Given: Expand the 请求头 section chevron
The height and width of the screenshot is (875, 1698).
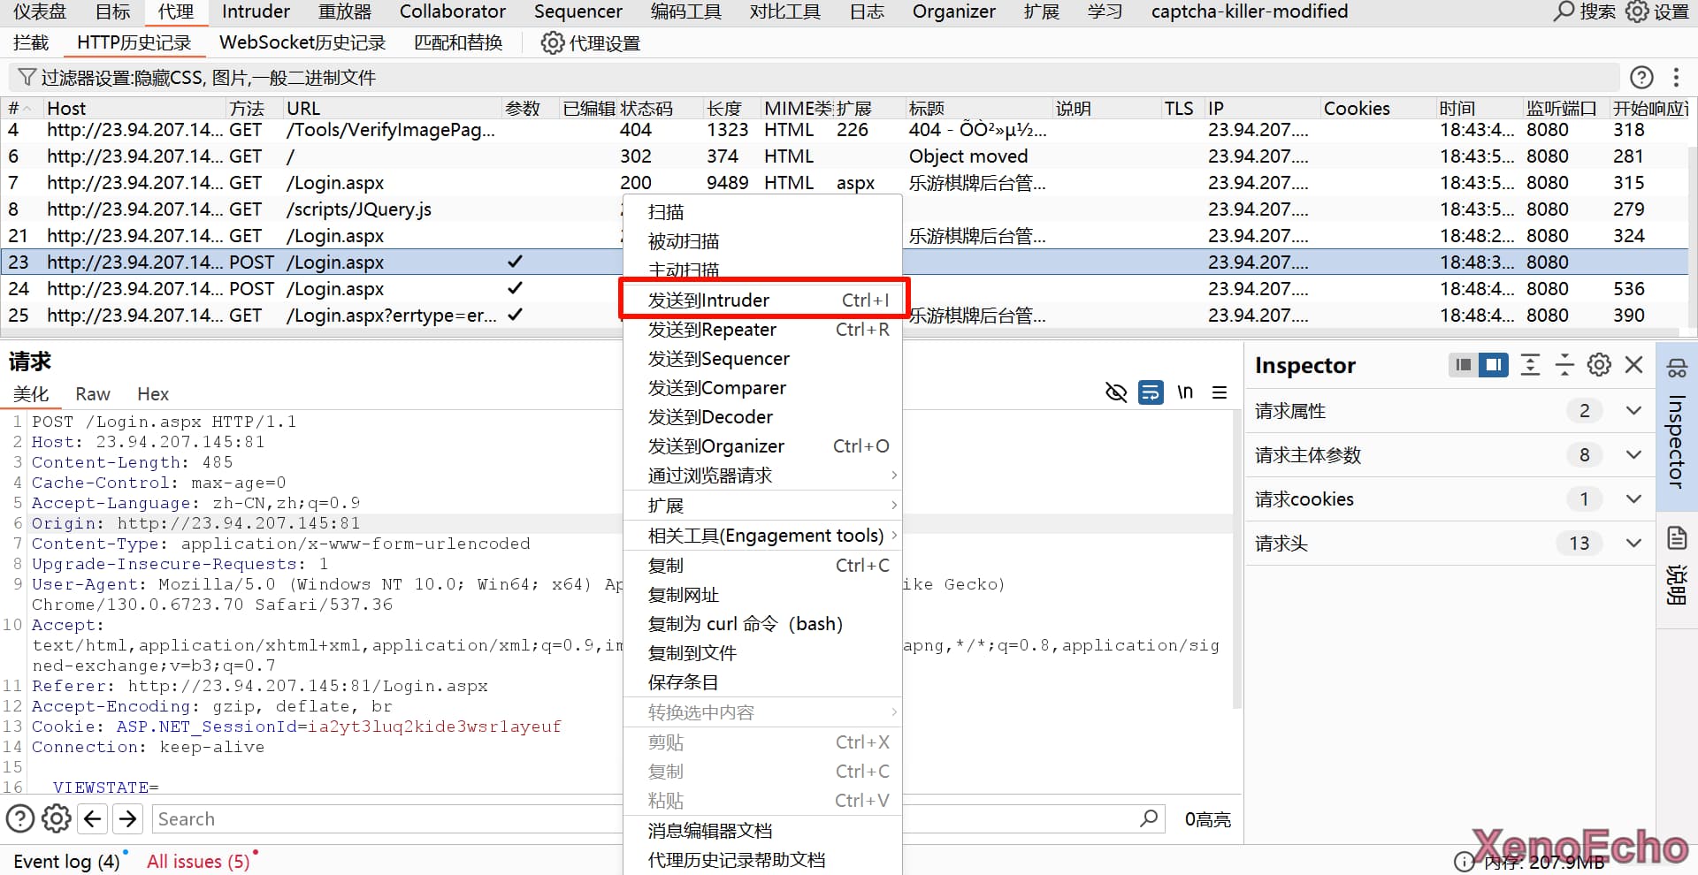Looking at the screenshot, I should pyautogui.click(x=1633, y=544).
